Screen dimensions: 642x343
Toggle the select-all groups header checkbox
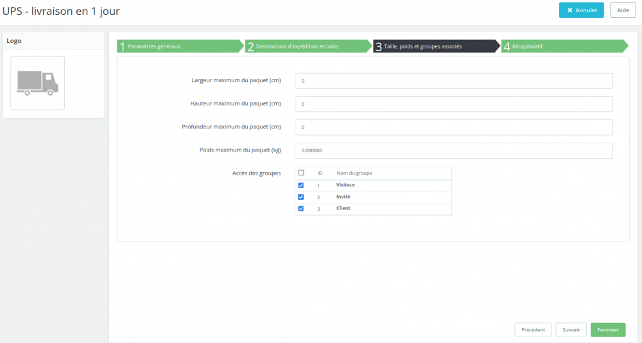coord(301,173)
